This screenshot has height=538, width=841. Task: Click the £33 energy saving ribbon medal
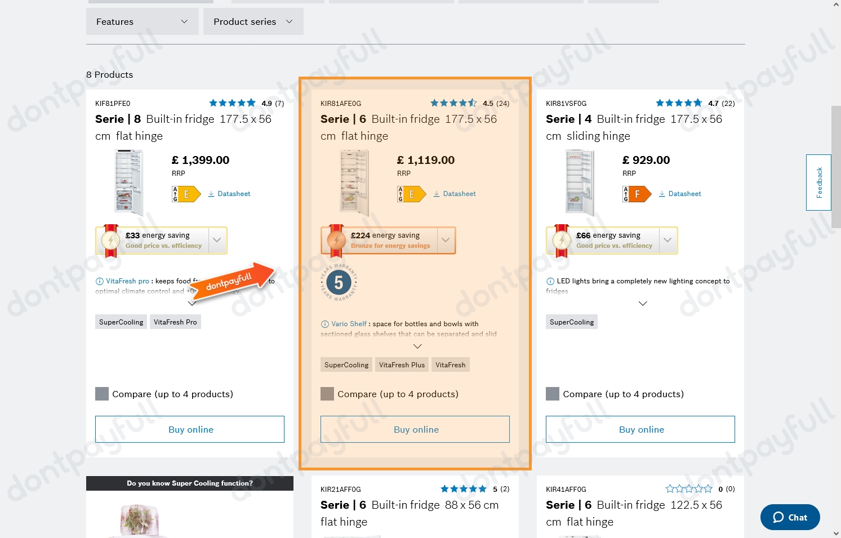(111, 241)
